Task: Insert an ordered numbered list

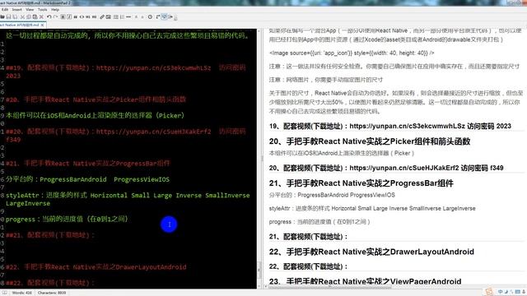Action: tap(122, 16)
